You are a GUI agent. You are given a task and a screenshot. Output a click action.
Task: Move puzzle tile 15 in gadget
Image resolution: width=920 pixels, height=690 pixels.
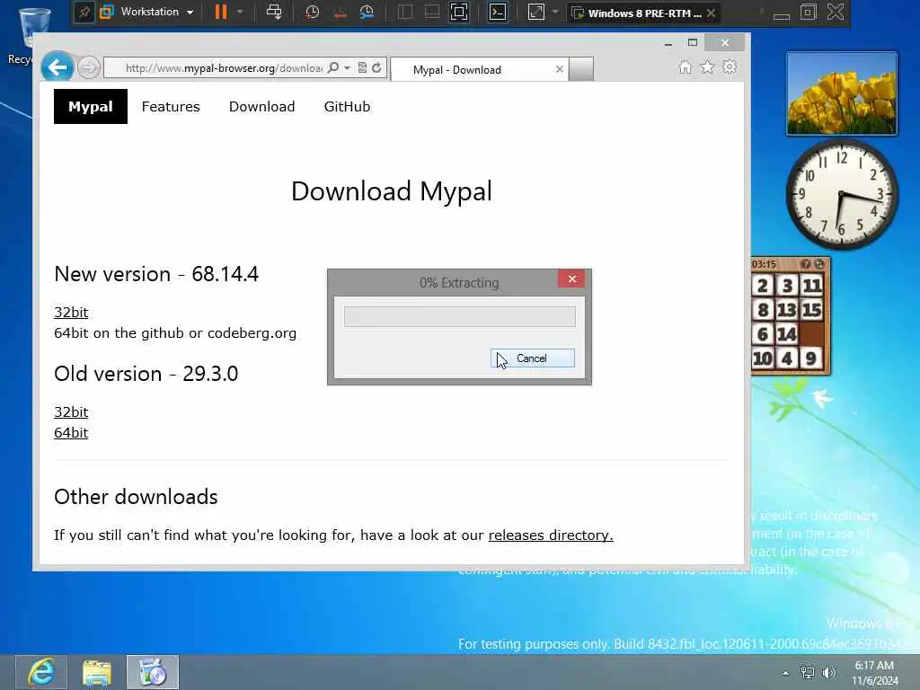[x=811, y=310]
